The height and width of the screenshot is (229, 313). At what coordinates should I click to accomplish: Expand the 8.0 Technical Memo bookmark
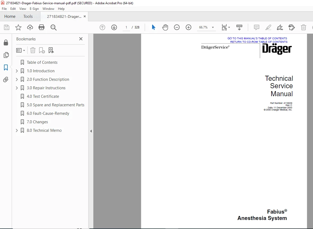point(17,130)
